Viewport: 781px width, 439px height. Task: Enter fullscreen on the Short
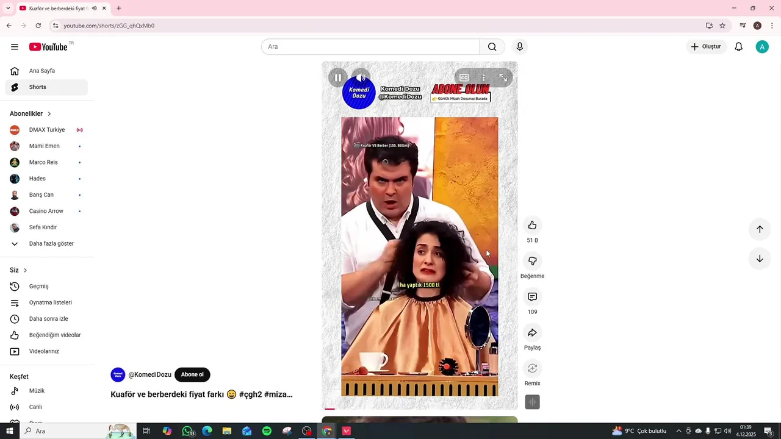(x=503, y=77)
